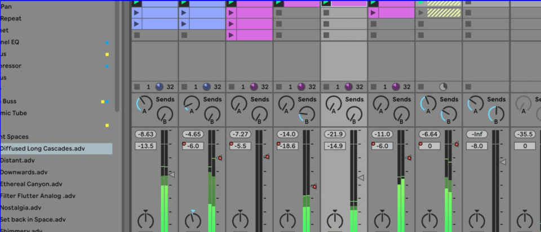Launch fourth-row clip on the -7.27 track
This screenshot has height=232, width=541.
coord(232,35)
